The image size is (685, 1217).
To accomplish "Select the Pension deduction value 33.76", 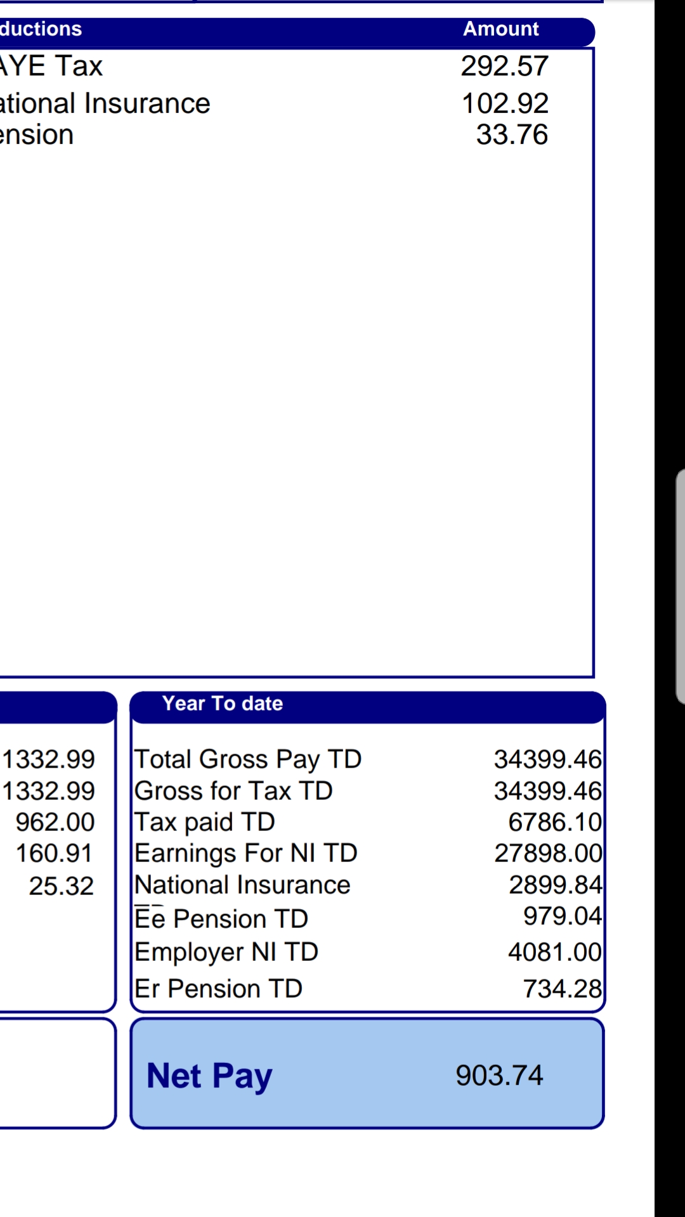I will tap(511, 135).
